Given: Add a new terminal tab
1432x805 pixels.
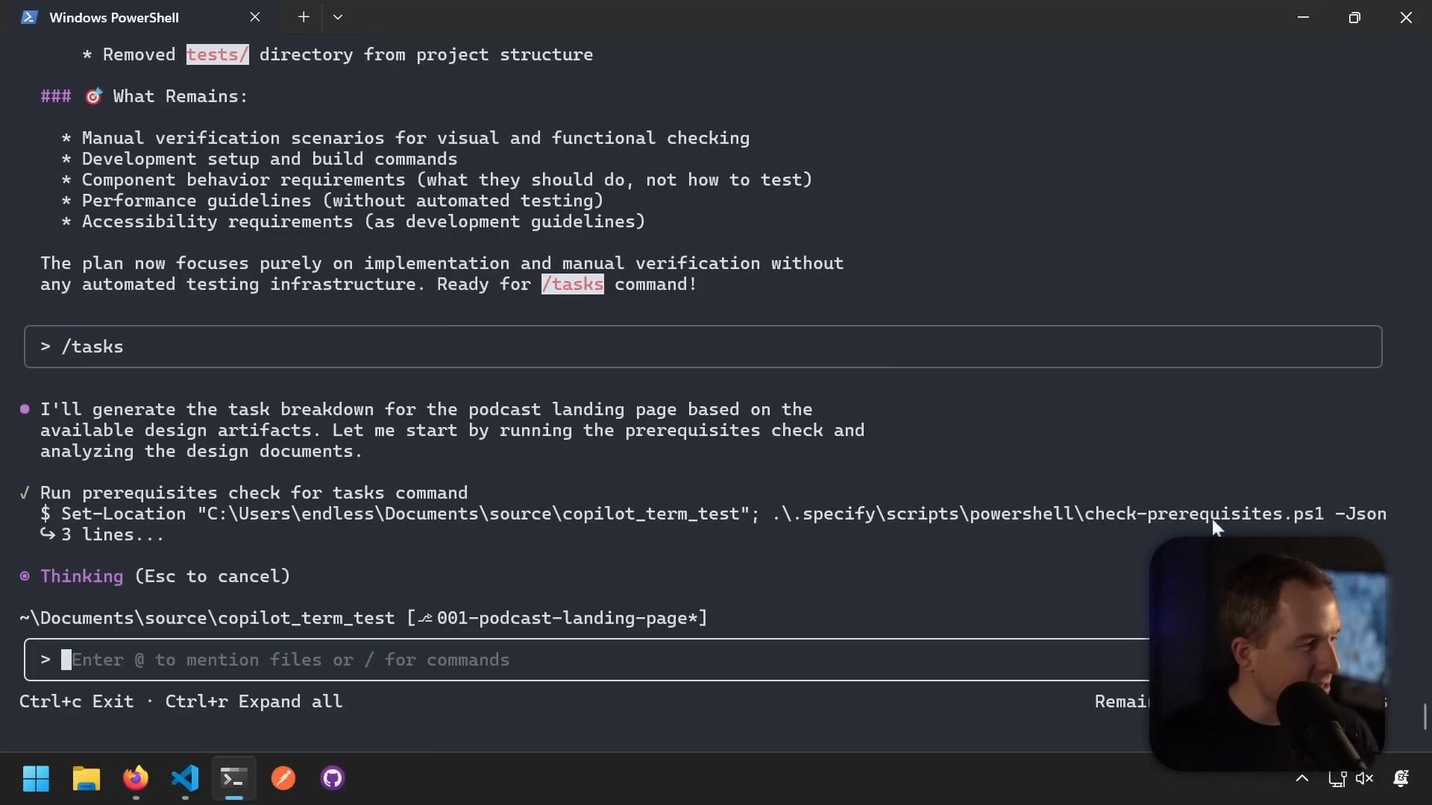Looking at the screenshot, I should coord(304,17).
